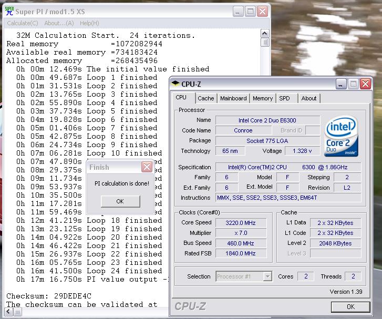
Task: Close the CPU-Z window
Action: 366,84
